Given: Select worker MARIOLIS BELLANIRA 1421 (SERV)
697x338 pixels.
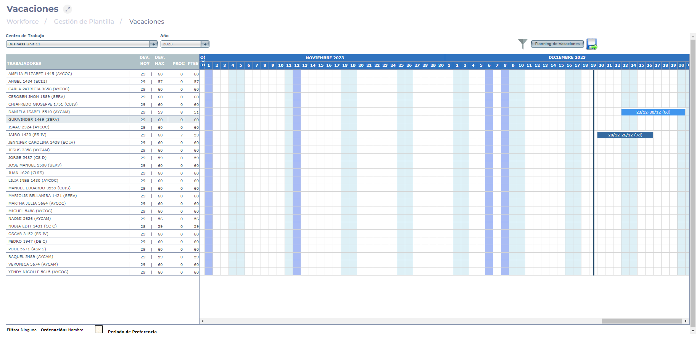Looking at the screenshot, I should [42, 195].
